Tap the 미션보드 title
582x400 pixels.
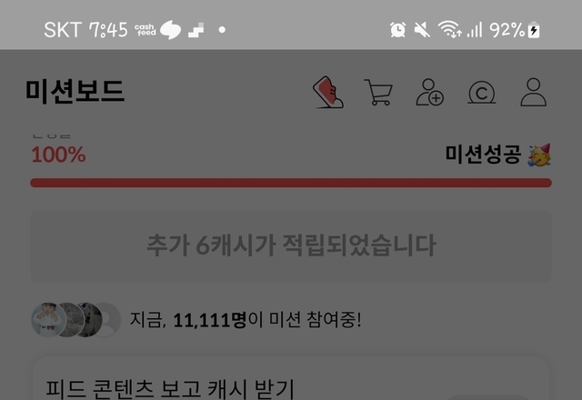point(75,91)
